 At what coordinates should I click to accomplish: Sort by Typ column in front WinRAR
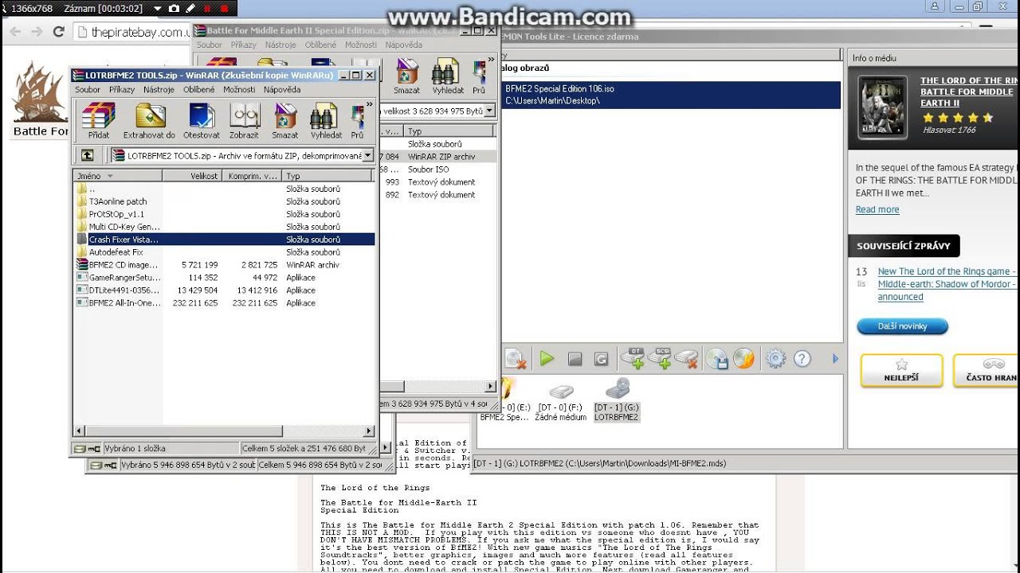click(328, 176)
